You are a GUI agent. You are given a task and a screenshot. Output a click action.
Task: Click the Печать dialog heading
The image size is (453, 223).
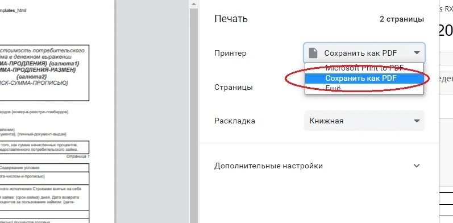[x=231, y=19]
